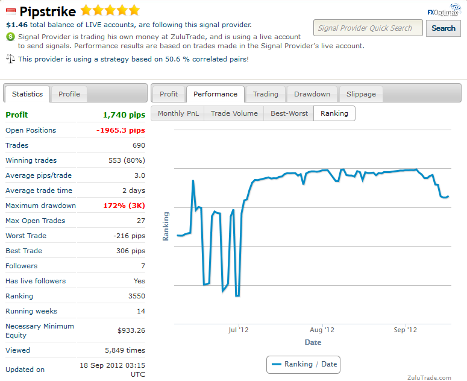Click the Average pips/trade label
Screen dimensions: 467x381
click(x=39, y=175)
